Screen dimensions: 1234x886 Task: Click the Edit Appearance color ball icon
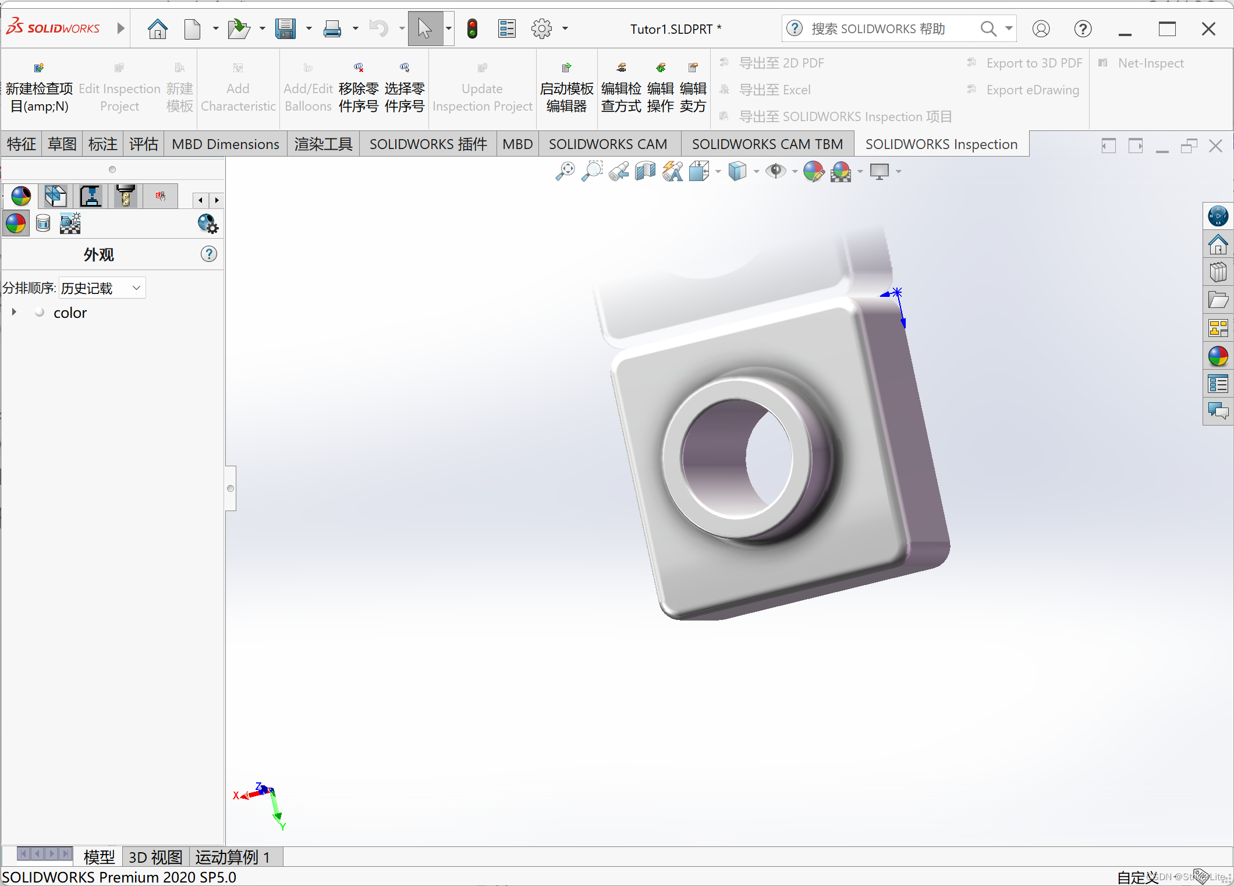813,171
